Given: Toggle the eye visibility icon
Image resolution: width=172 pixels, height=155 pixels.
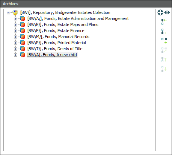Looking at the screenshot, I should [167, 12].
